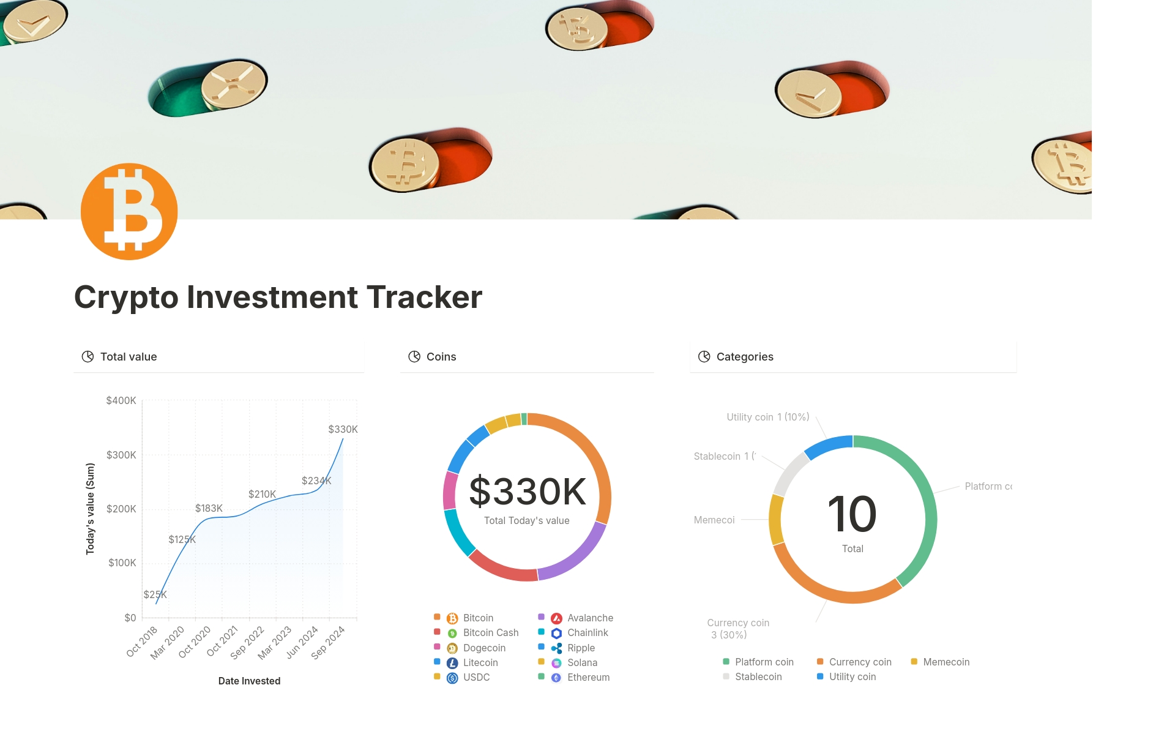This screenshot has width=1175, height=734.
Task: Click the Bitcoin page icon
Action: (129, 211)
